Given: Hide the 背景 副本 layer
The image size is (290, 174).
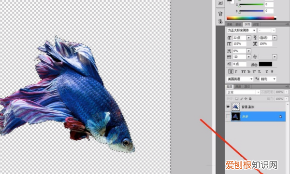Looking at the screenshot, I should pos(228,107).
